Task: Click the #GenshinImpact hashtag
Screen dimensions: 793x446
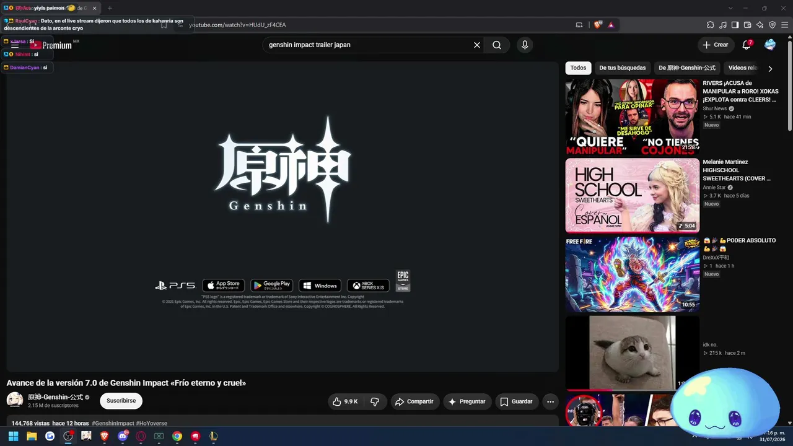Action: [x=113, y=424]
